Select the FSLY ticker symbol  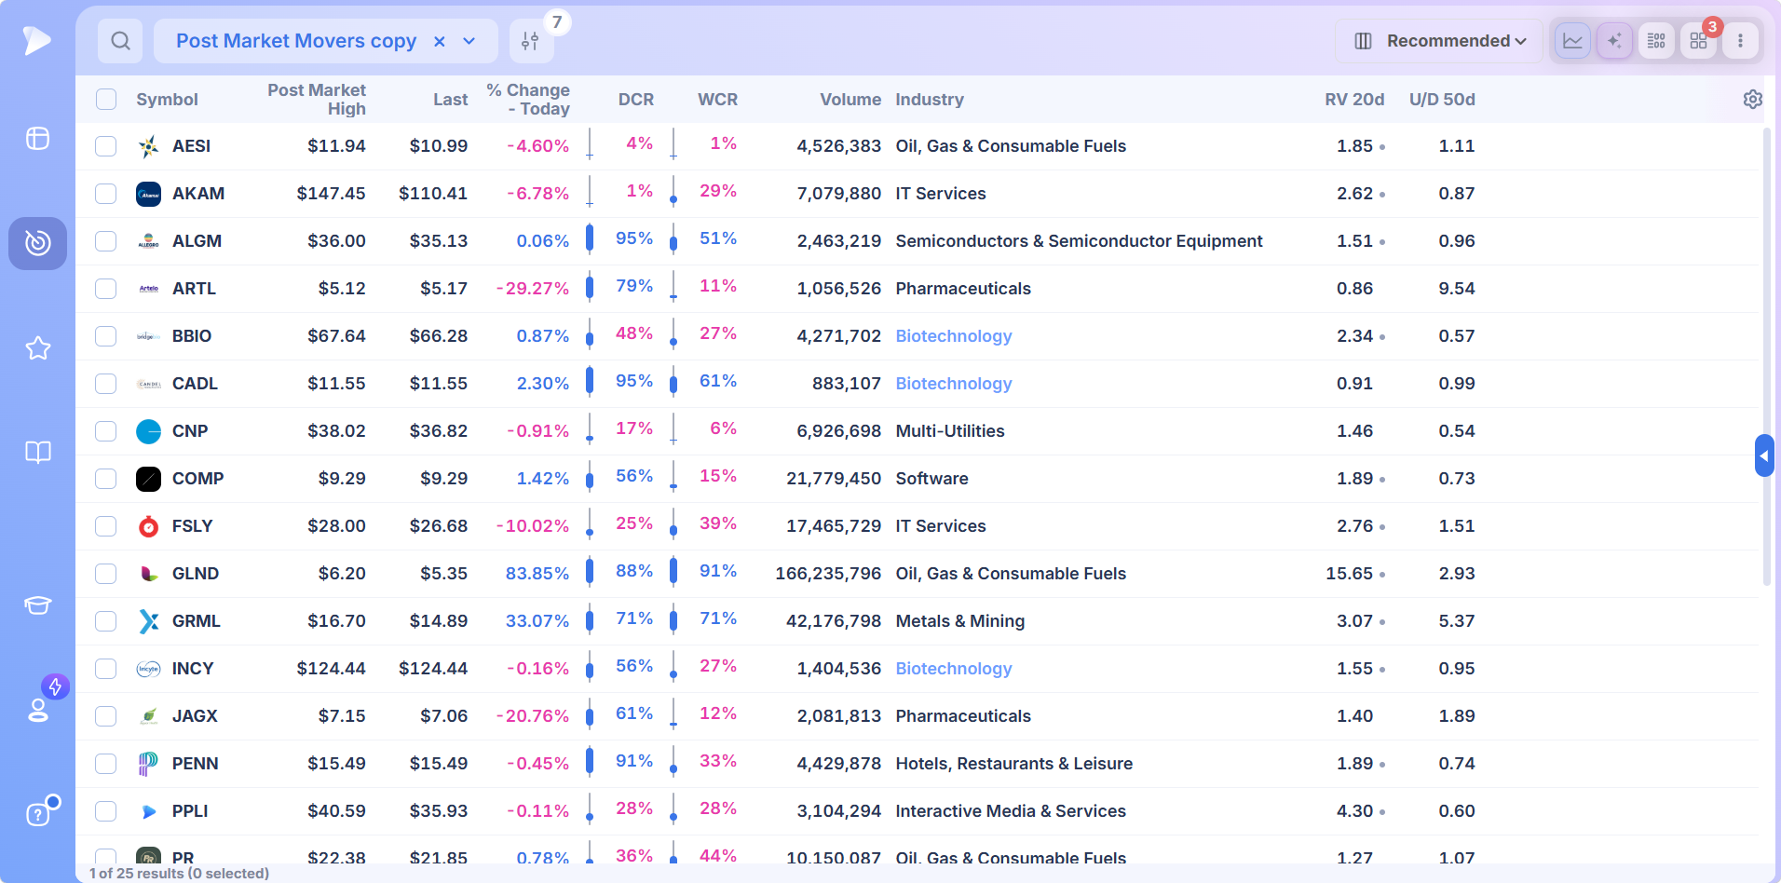tap(193, 526)
